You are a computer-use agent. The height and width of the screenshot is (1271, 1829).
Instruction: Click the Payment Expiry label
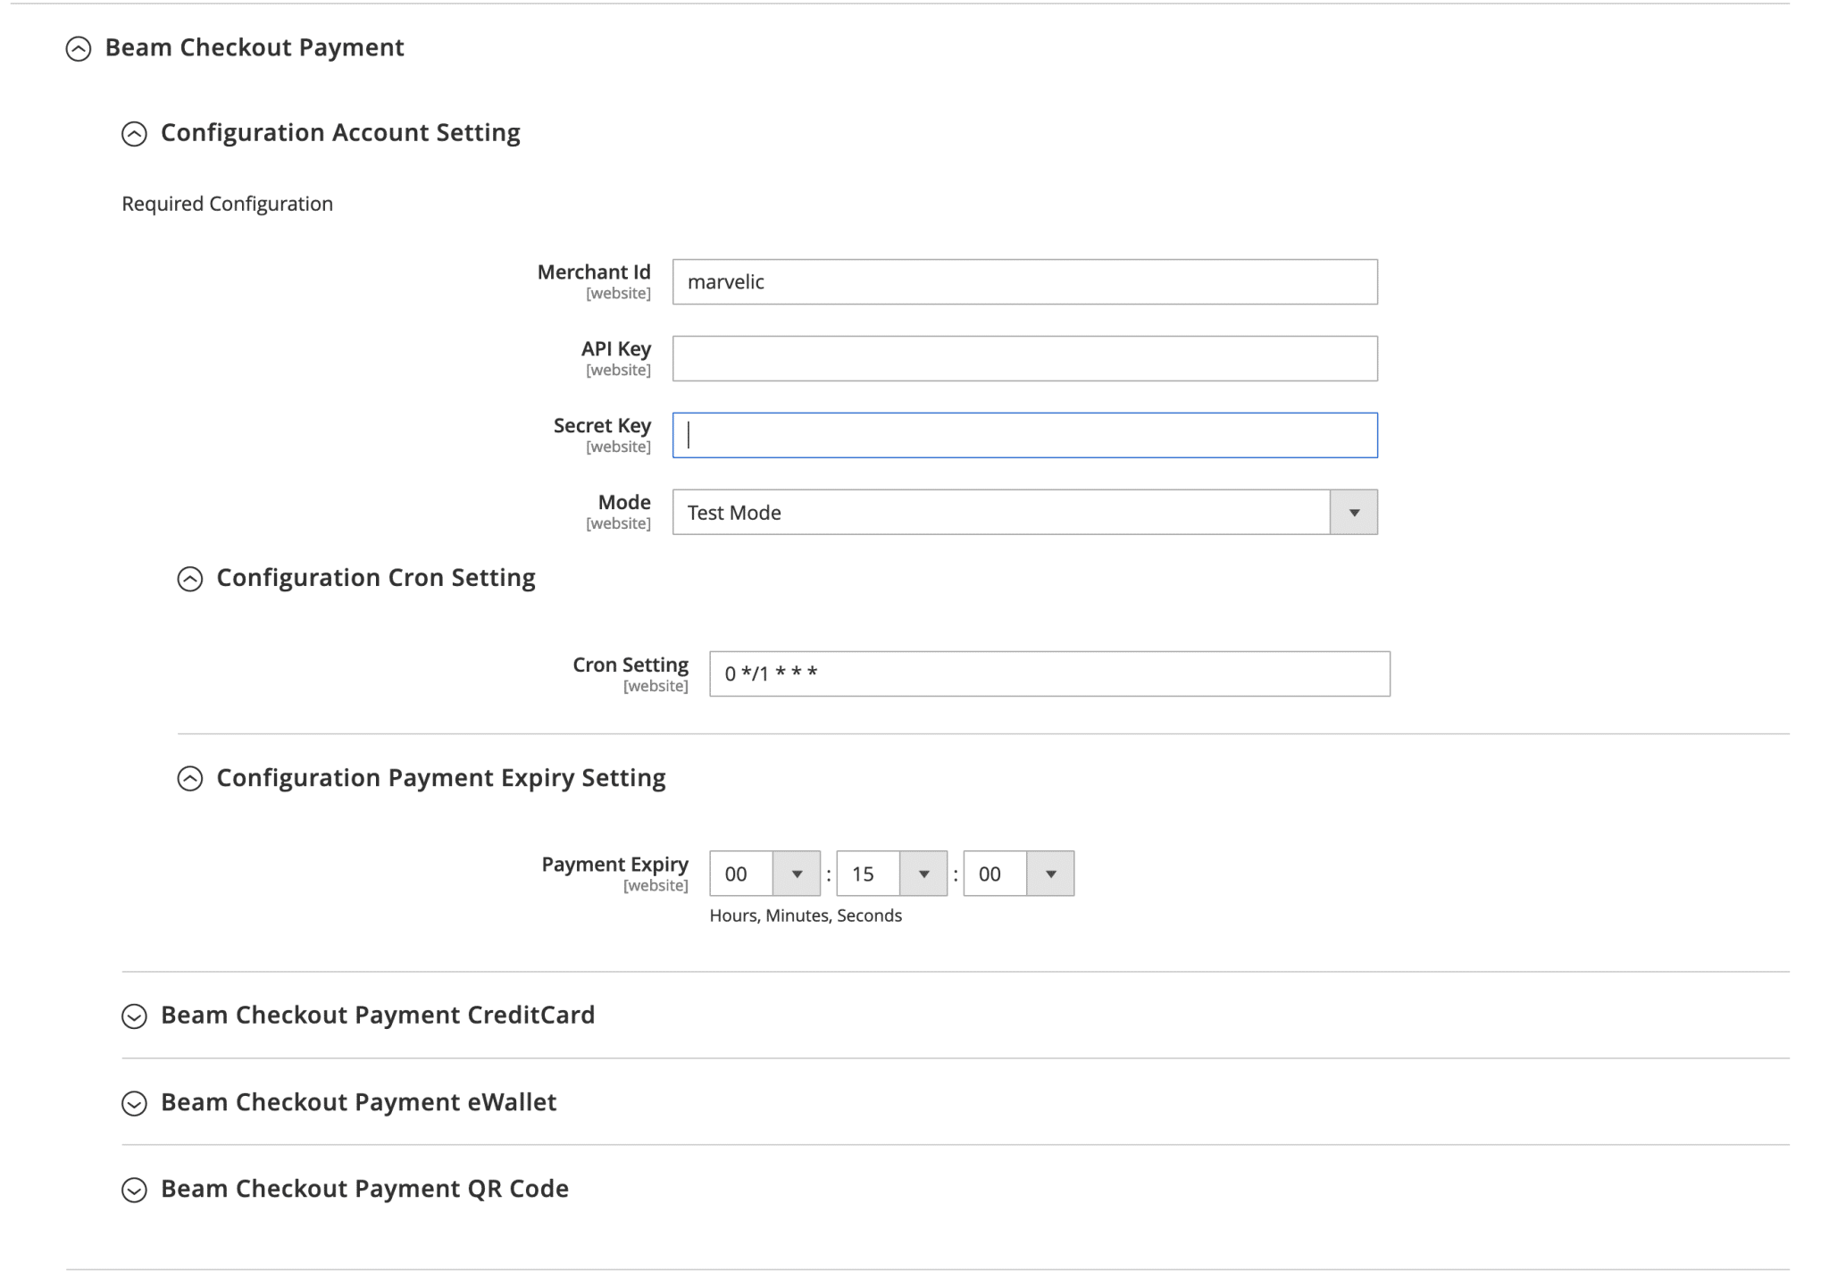tap(615, 865)
